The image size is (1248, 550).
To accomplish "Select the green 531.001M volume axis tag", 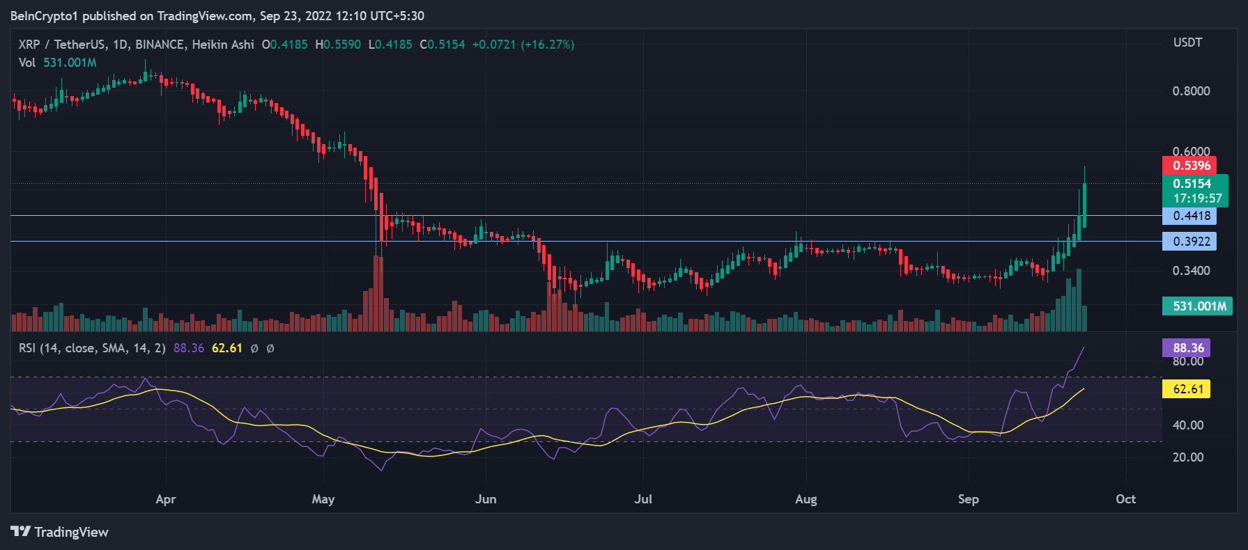I will click(1197, 306).
